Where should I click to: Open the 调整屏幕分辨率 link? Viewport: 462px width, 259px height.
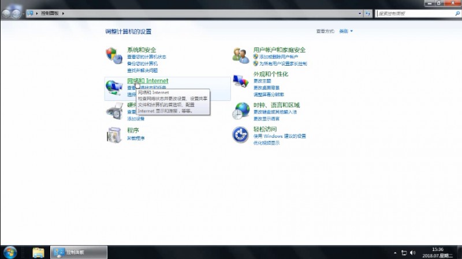(x=269, y=94)
